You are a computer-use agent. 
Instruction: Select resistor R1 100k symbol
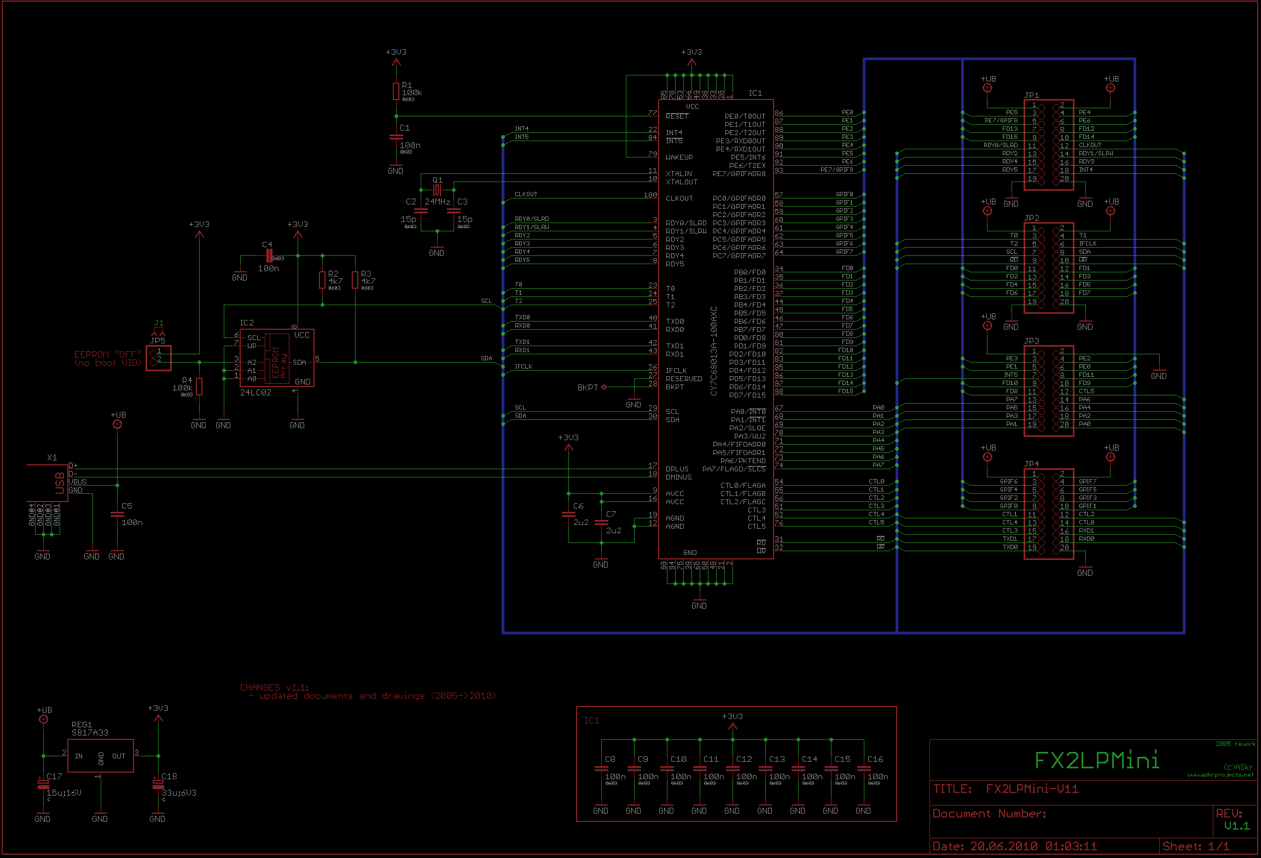pyautogui.click(x=396, y=91)
